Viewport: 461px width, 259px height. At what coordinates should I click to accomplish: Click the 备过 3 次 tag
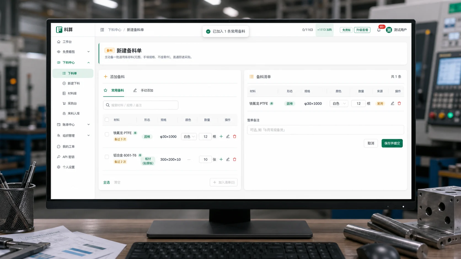[x=120, y=139]
